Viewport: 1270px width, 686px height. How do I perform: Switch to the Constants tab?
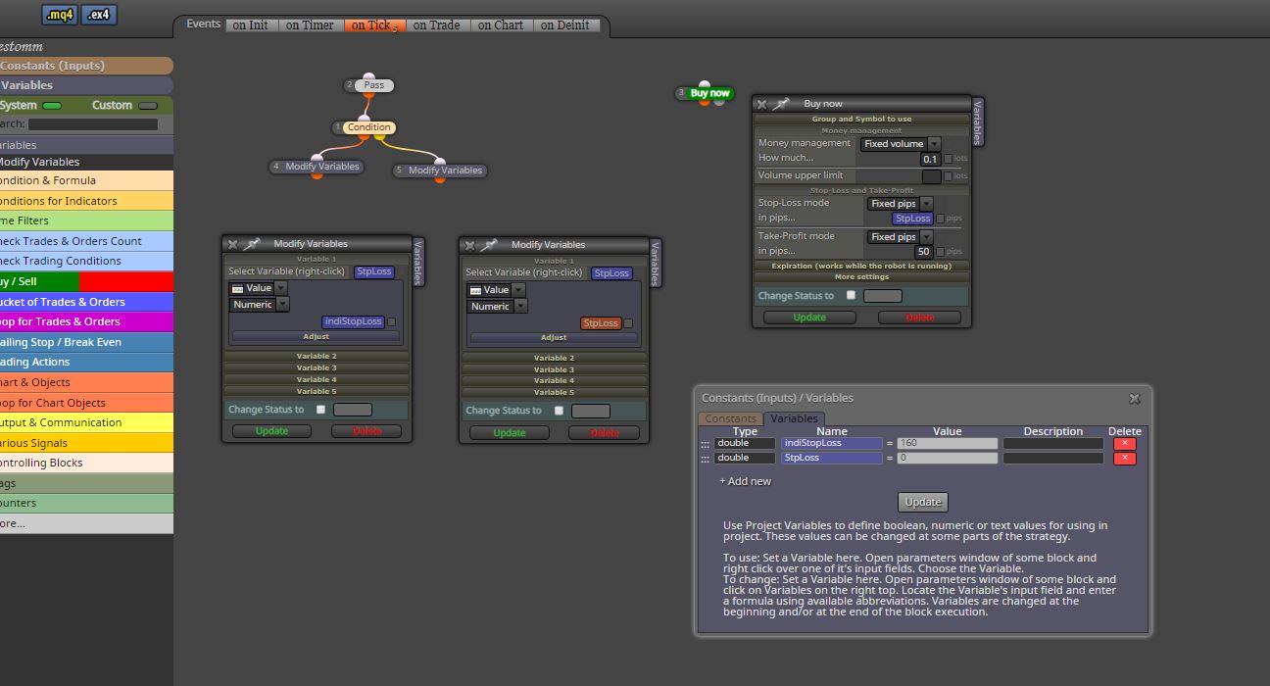coord(730,418)
